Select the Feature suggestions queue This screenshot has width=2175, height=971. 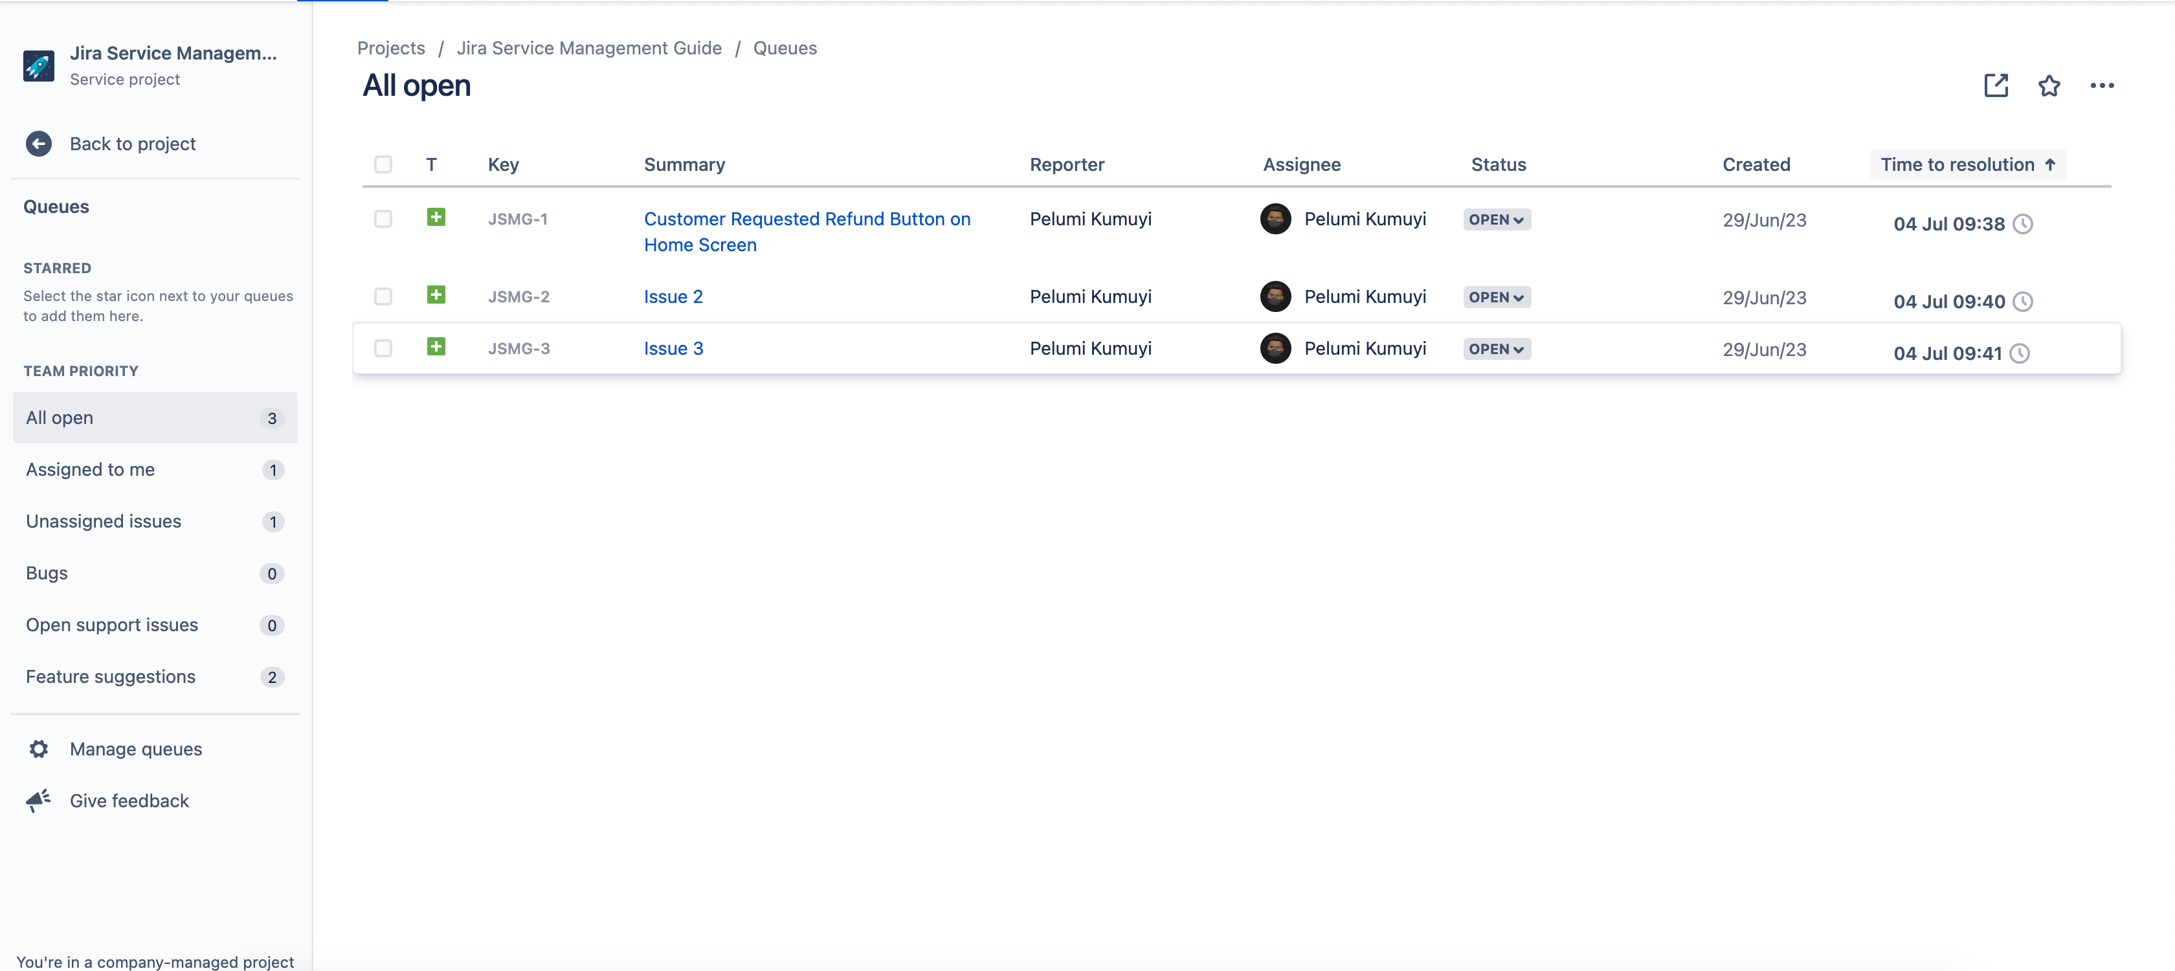tap(111, 676)
